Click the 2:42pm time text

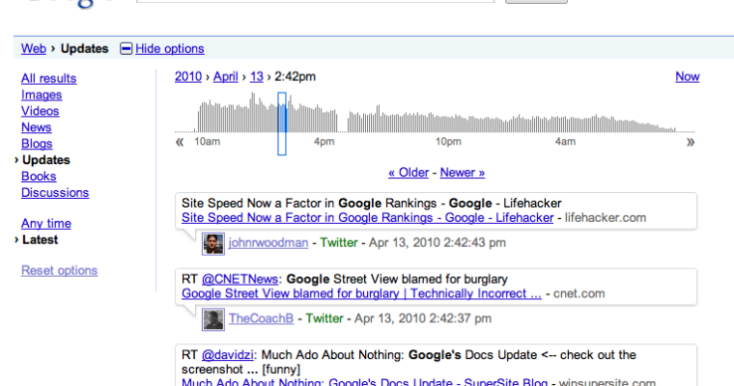[295, 77]
